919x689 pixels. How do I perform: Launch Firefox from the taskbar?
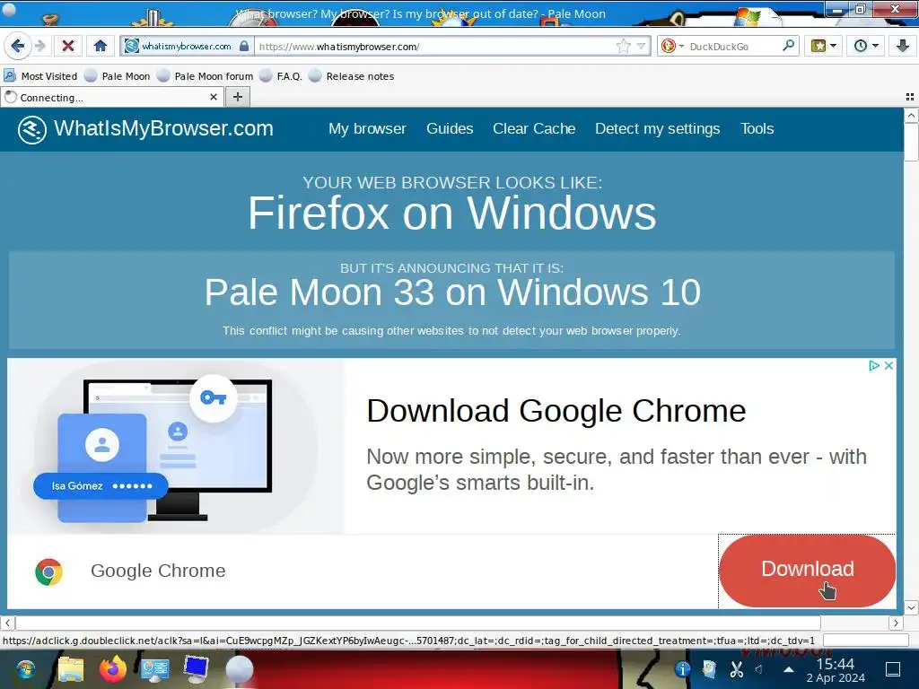[112, 669]
